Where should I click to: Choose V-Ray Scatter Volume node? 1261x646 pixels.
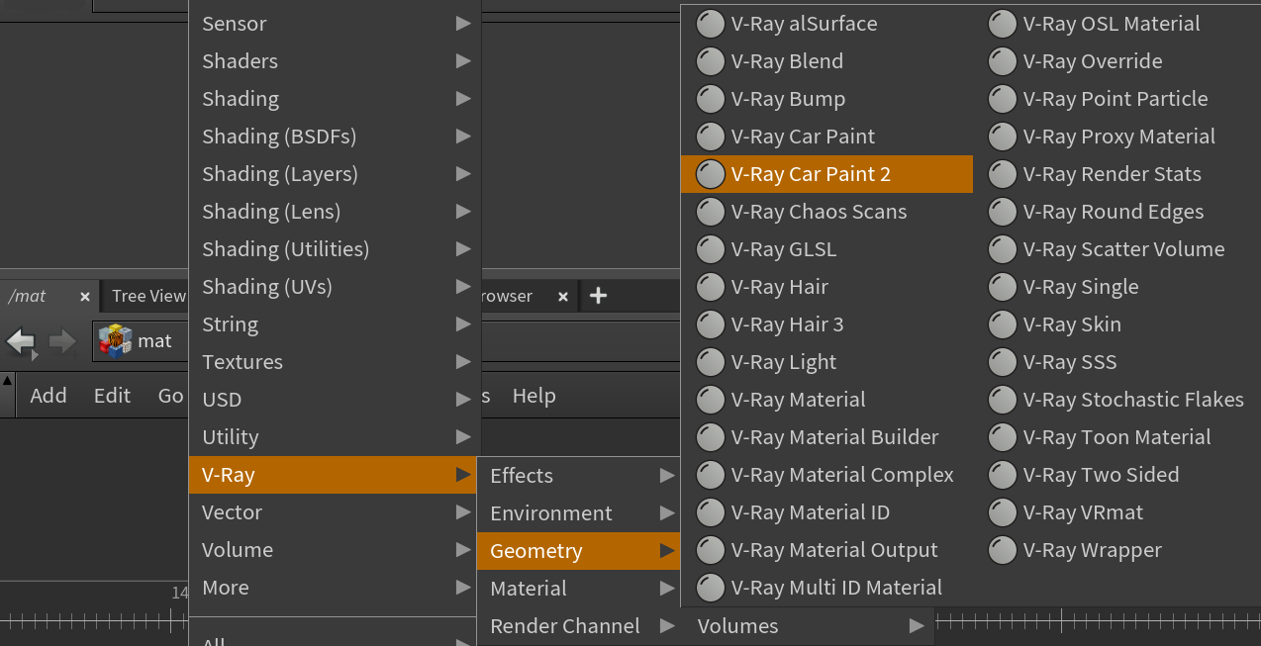click(1116, 249)
